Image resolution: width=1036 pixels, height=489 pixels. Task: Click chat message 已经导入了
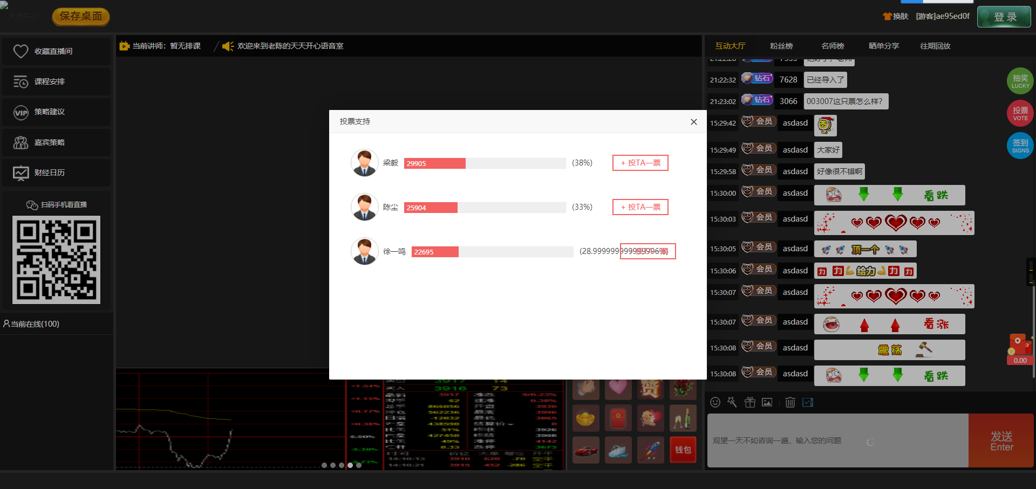(x=825, y=80)
